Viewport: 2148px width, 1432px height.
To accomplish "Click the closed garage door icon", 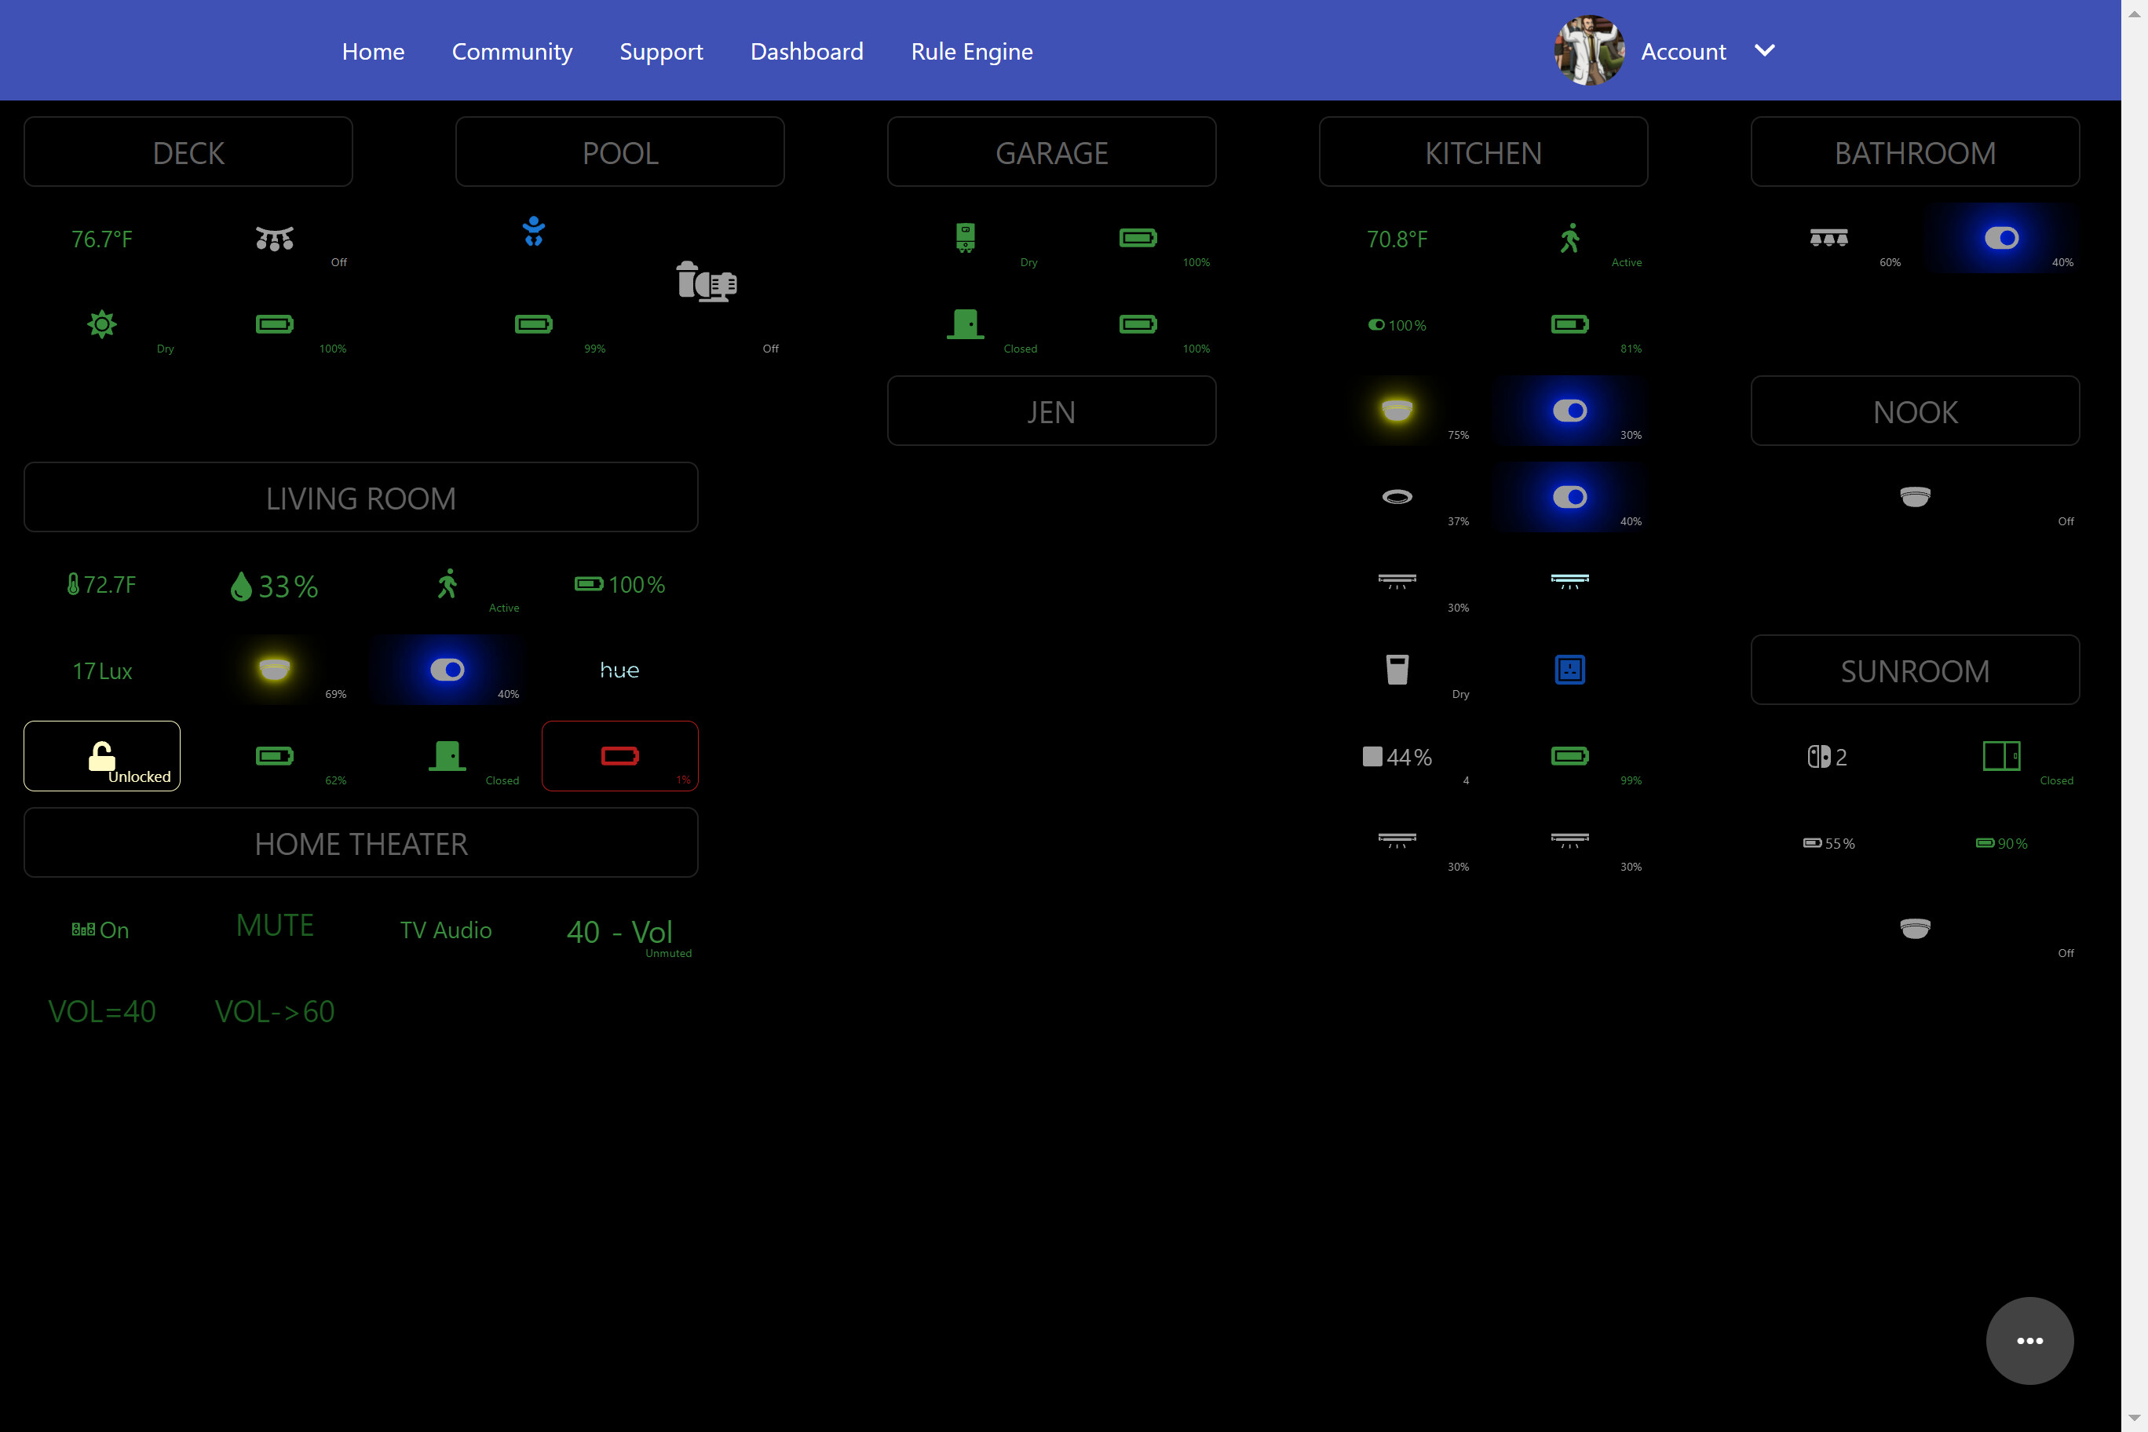I will coord(966,324).
